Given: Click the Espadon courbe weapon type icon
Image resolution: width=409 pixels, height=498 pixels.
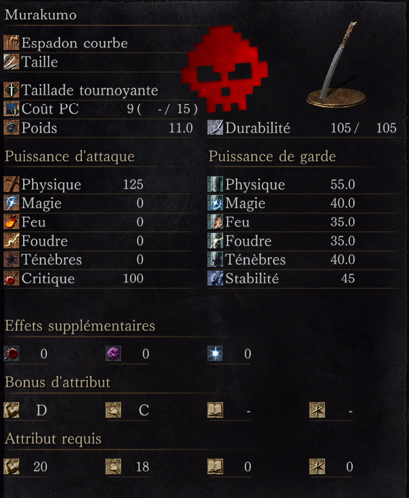Looking at the screenshot, I should tap(12, 43).
